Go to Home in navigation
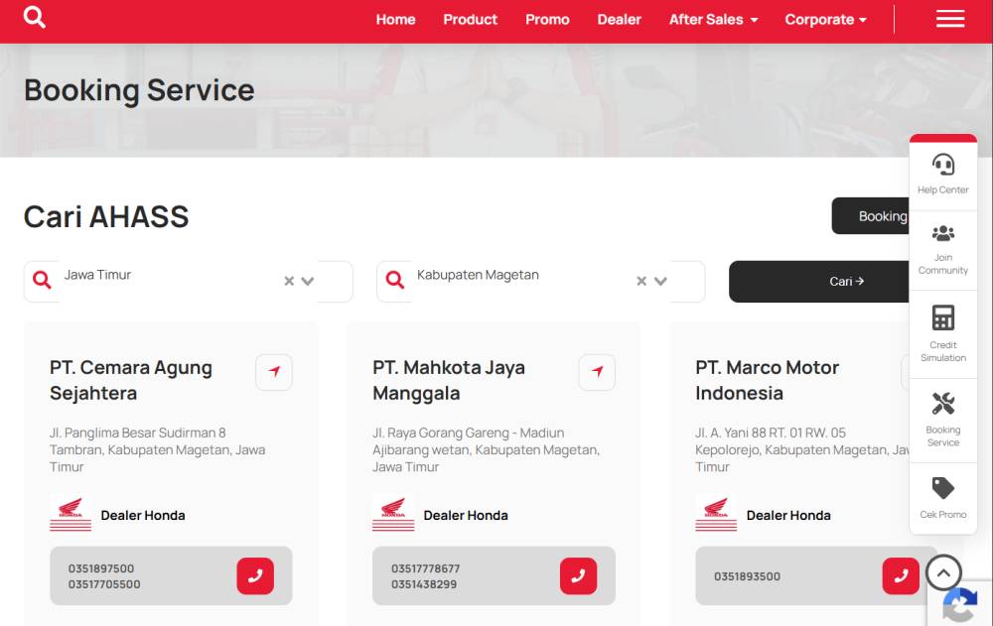993x626 pixels. pyautogui.click(x=396, y=20)
